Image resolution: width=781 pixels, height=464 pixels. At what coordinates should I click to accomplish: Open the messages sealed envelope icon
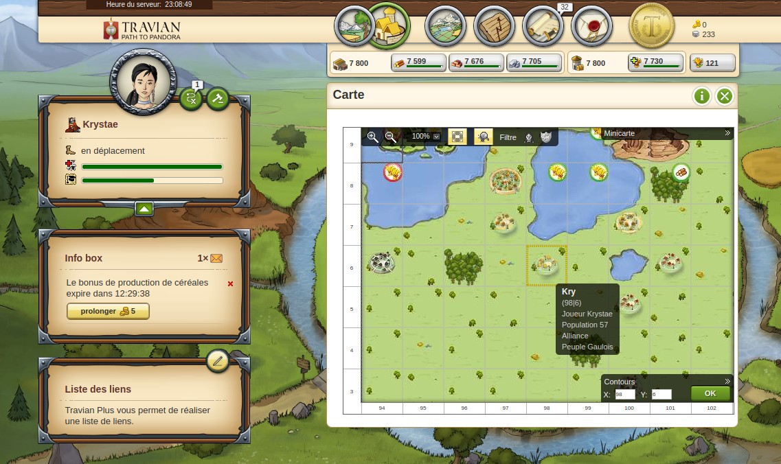(x=591, y=26)
